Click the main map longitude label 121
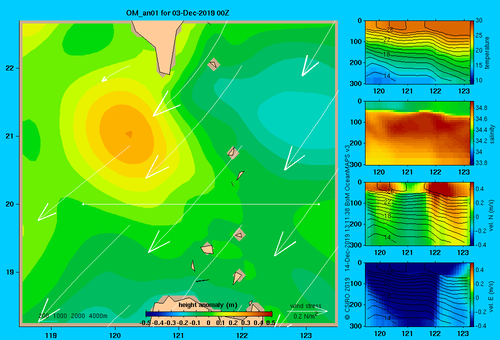 pos(178,335)
